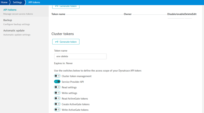Viewport: 204px width, 113px height.
Task: Click the key icon under Cluster tokens
Action: pyautogui.click(x=57, y=42)
